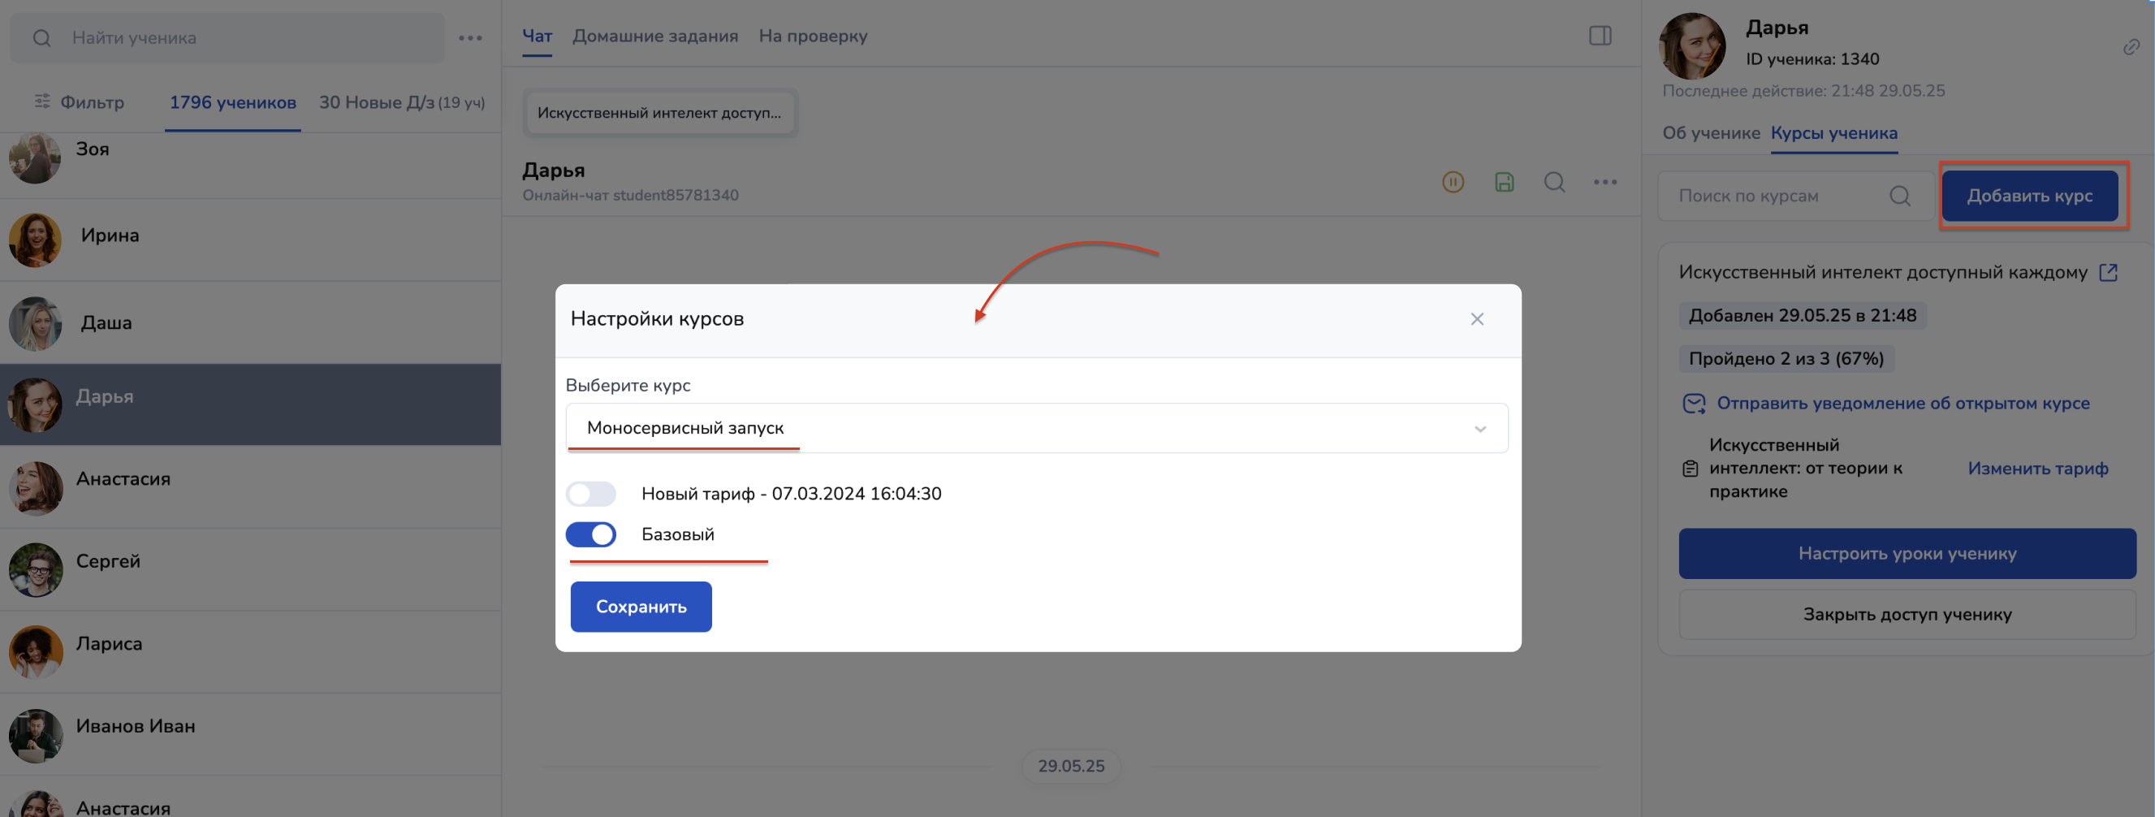The image size is (2155, 817).
Task: Expand the truncated Искусственный интеллект course chip
Action: [659, 113]
